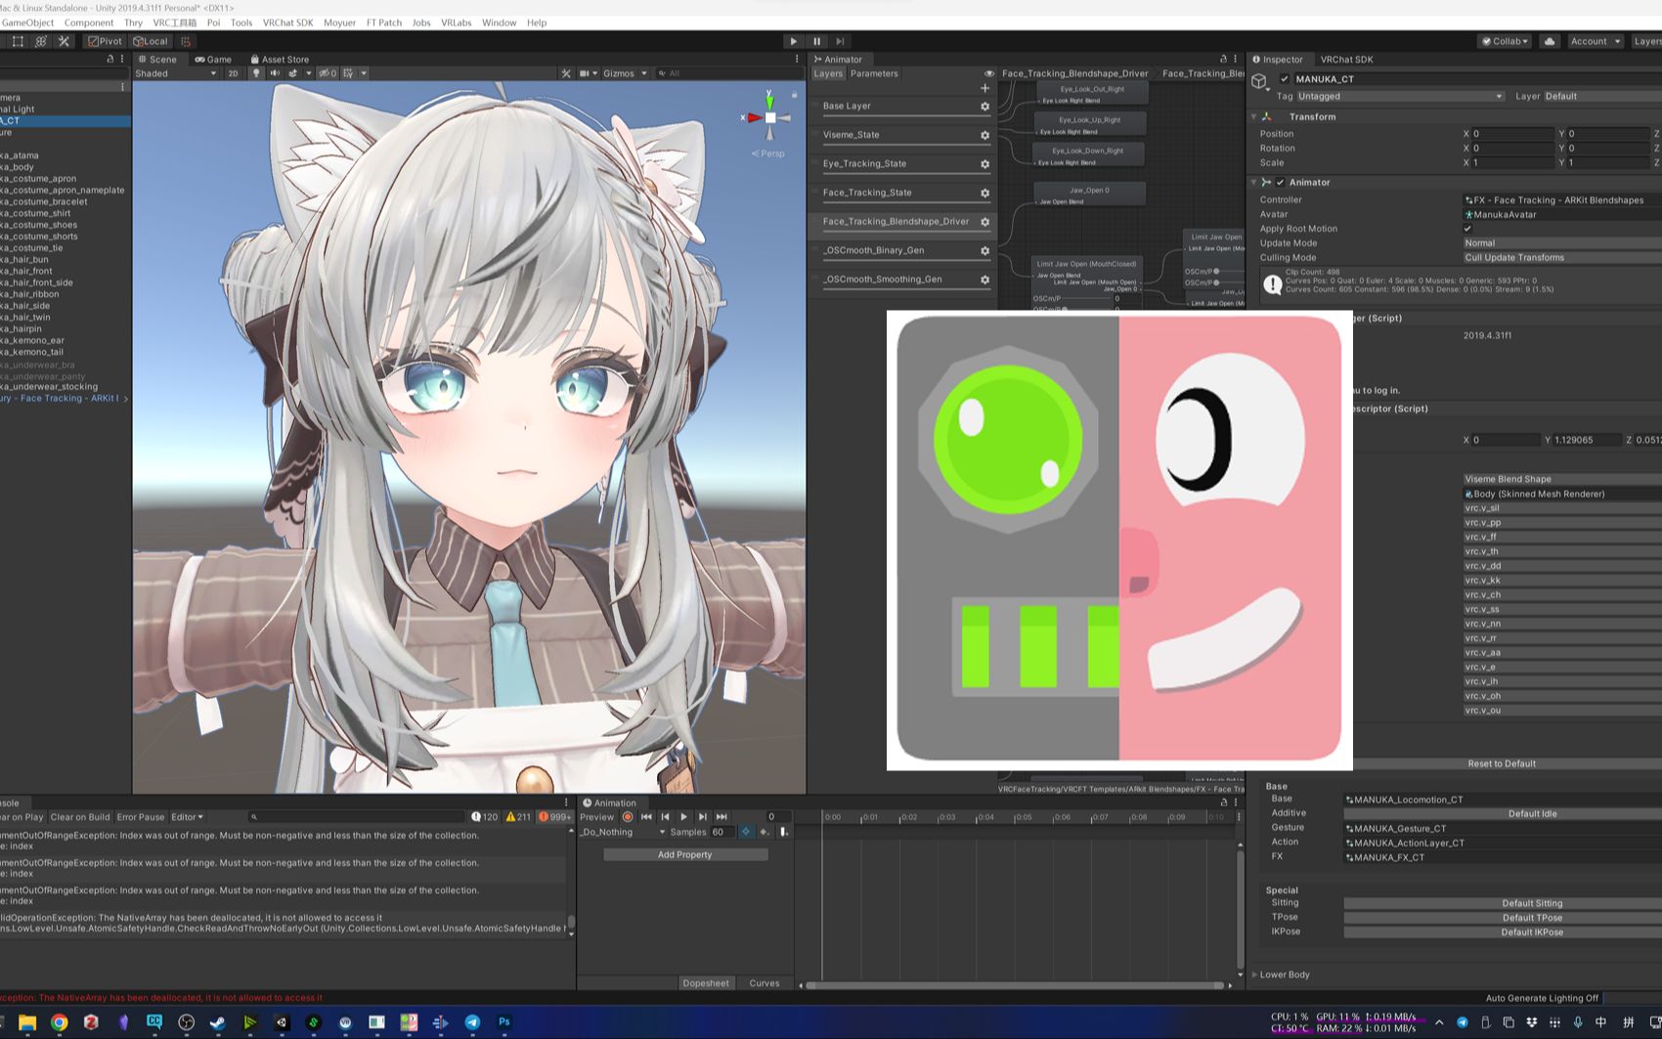Screen dimensions: 1662x1039
Task: Click the Step button next to Pause
Action: [840, 41]
